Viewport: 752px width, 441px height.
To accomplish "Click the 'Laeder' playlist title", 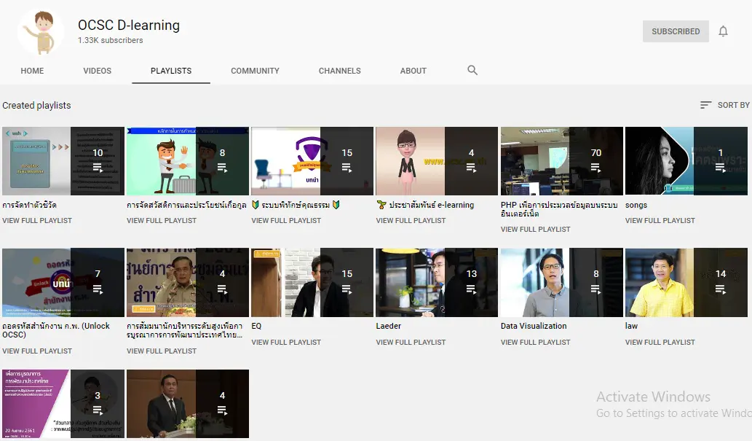I will coord(389,326).
